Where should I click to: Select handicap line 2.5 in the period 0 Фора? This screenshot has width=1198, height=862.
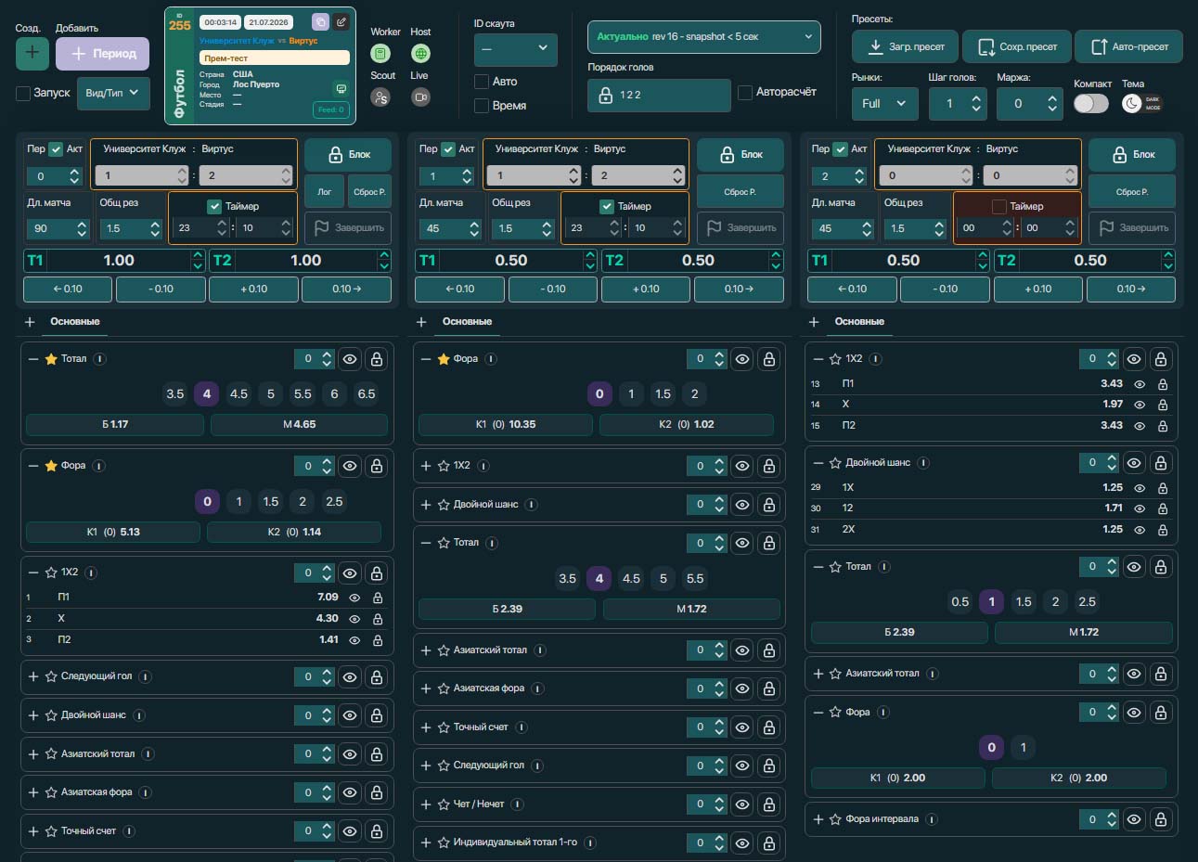click(334, 502)
